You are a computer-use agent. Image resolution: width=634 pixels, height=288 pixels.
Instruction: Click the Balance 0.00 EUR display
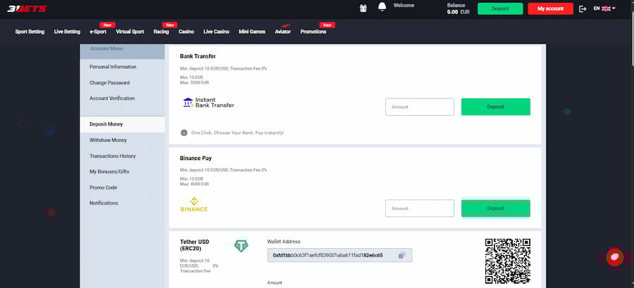[459, 8]
